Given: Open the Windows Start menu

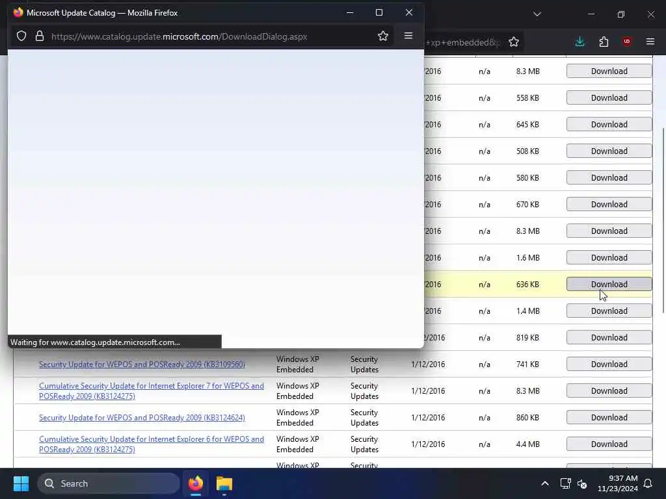Looking at the screenshot, I should 21,483.
